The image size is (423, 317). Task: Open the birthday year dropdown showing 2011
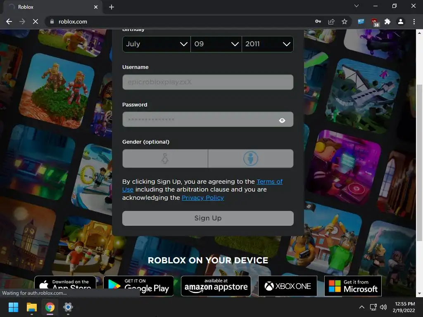tap(268, 44)
